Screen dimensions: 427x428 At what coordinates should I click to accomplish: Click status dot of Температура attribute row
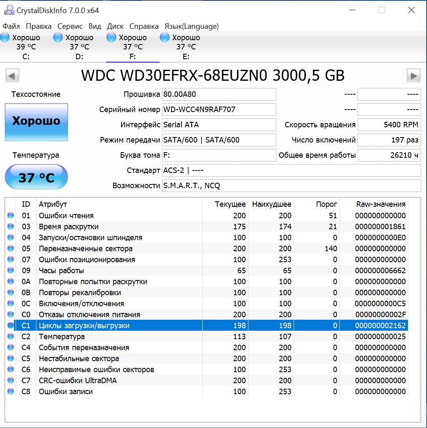click(x=11, y=337)
